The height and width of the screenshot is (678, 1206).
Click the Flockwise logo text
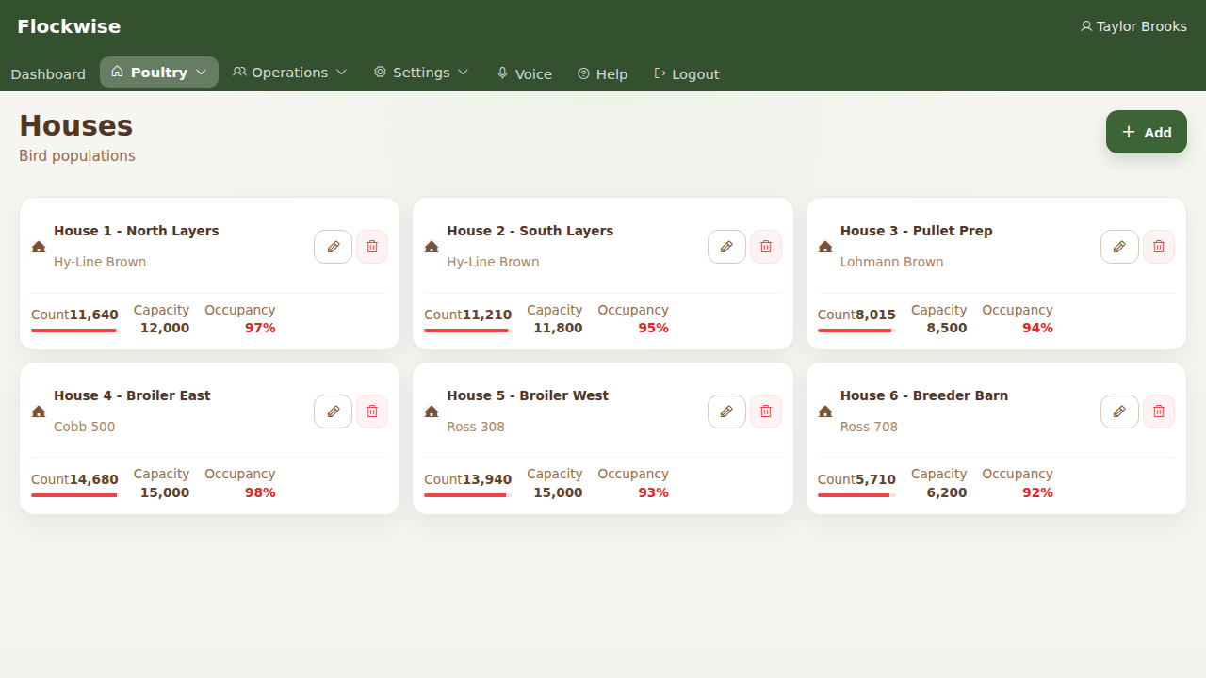pyautogui.click(x=69, y=26)
